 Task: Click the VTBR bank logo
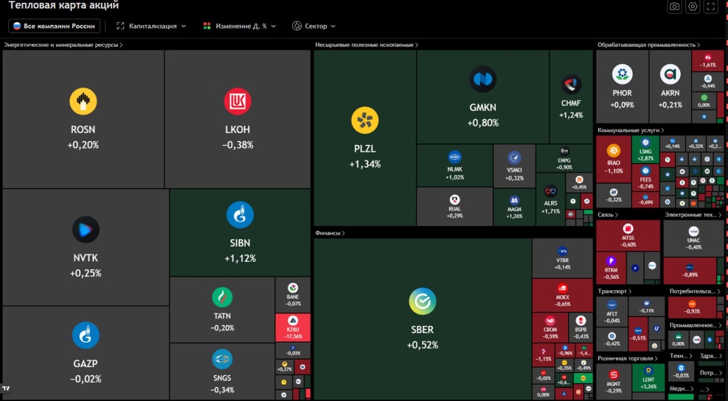[x=562, y=251]
